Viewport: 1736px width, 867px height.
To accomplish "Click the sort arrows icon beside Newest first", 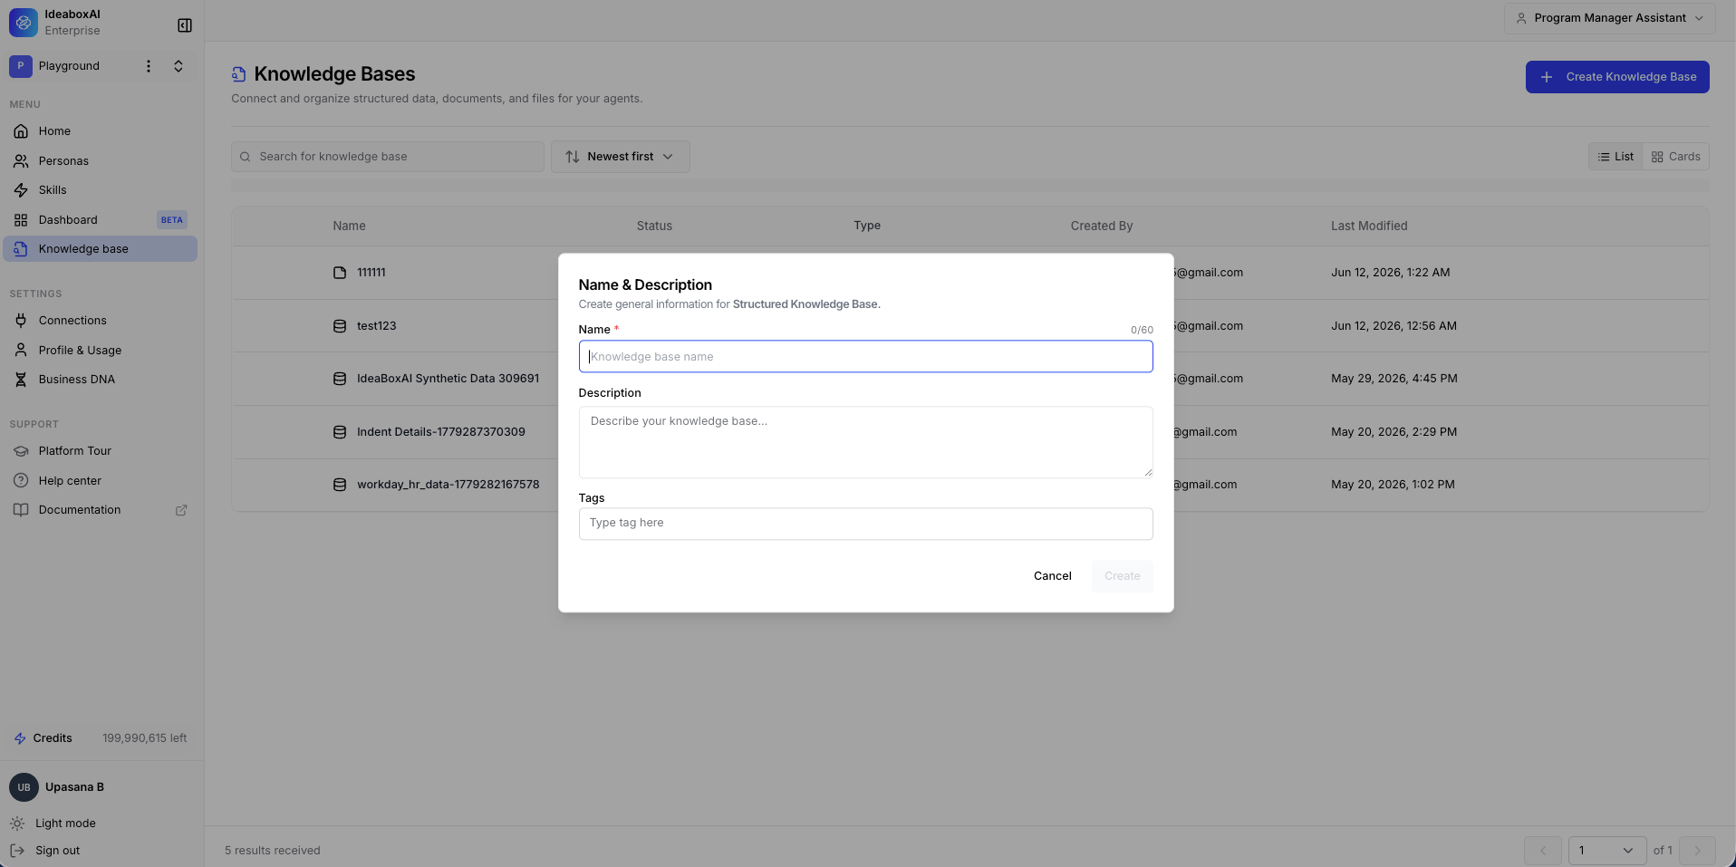I will click(573, 157).
